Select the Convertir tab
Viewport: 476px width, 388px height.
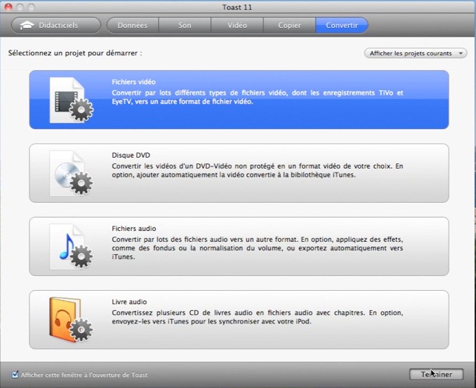(342, 25)
